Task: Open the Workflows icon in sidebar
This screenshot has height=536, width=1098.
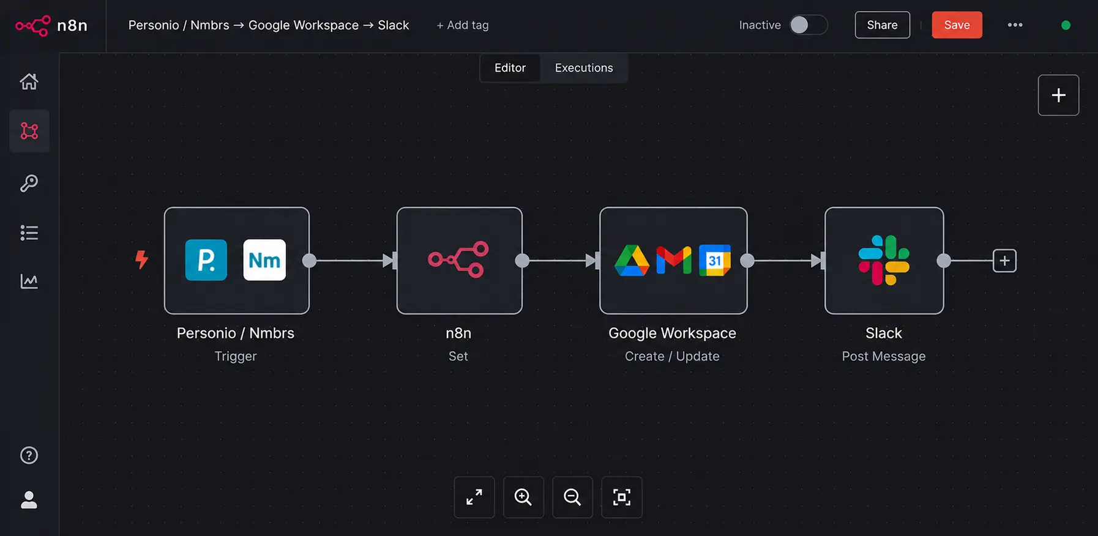Action: click(x=29, y=131)
